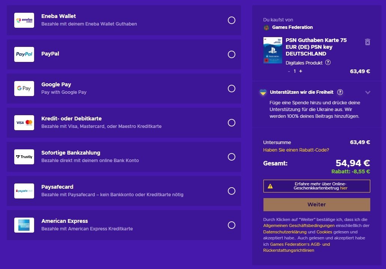Click the Visa Mastercard logo icon
The width and height of the screenshot is (386, 269).
[x=24, y=122]
